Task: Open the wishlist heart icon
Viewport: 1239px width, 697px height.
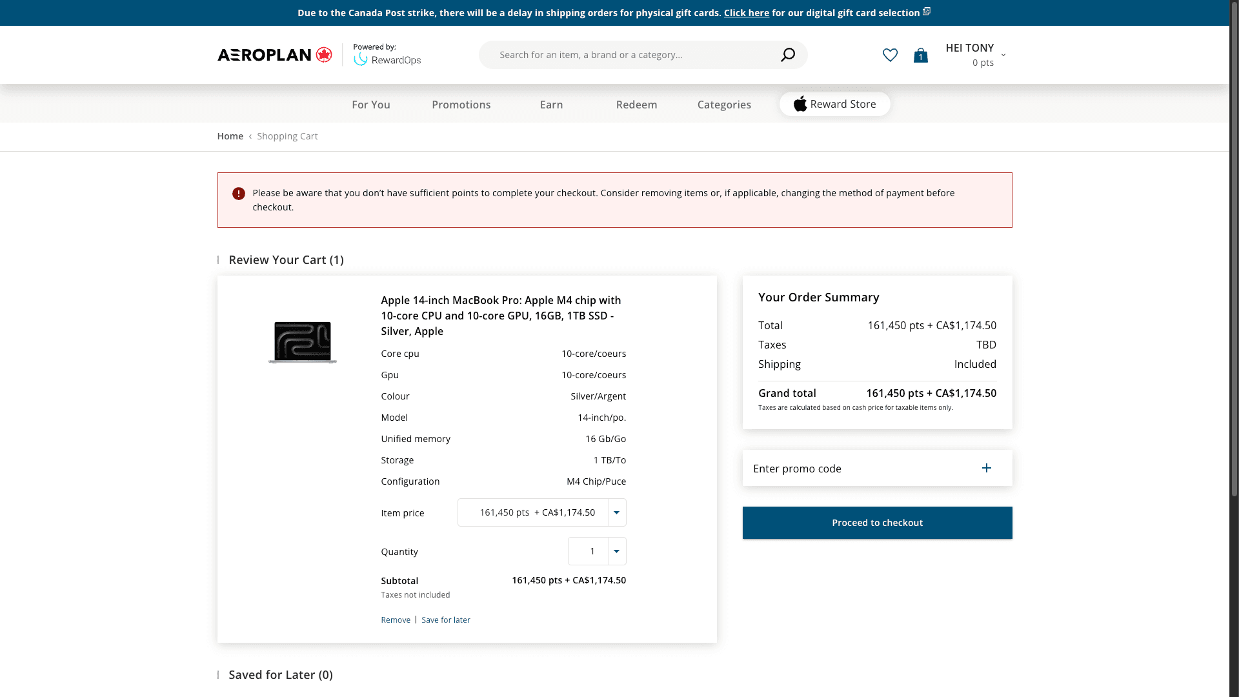Action: 890,56
